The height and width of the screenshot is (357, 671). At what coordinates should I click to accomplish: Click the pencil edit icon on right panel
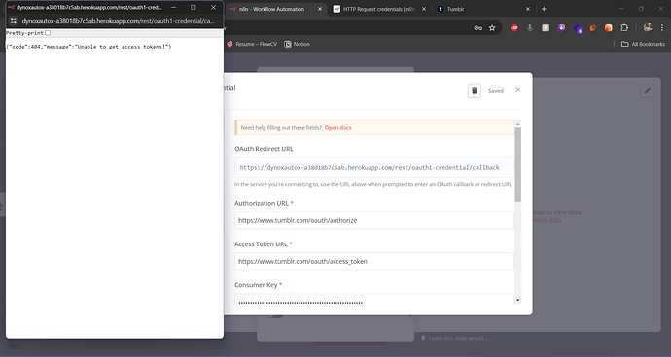(x=648, y=90)
